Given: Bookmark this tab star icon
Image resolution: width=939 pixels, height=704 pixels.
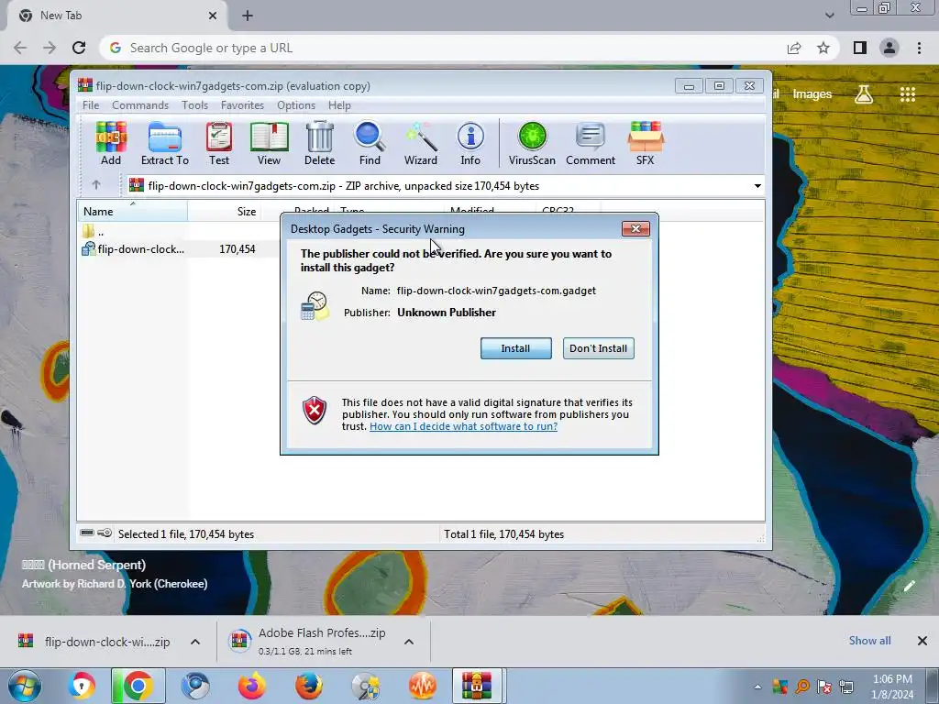Looking at the screenshot, I should (823, 48).
